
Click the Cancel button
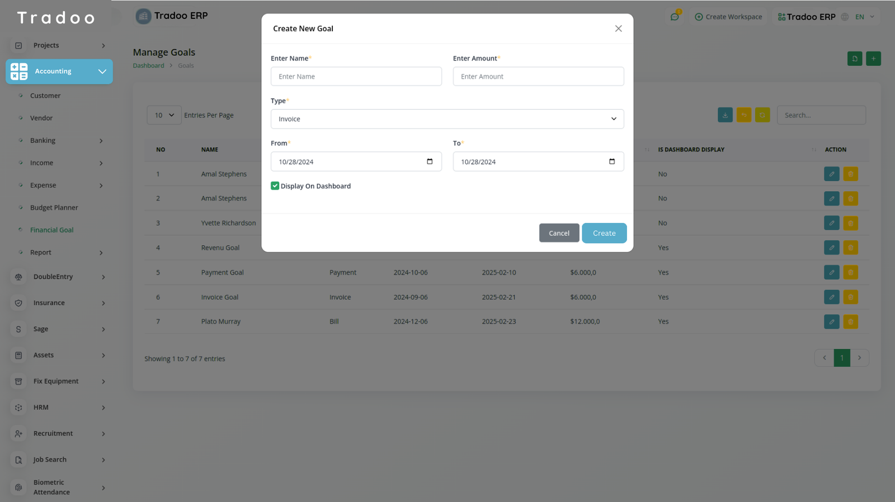559,233
